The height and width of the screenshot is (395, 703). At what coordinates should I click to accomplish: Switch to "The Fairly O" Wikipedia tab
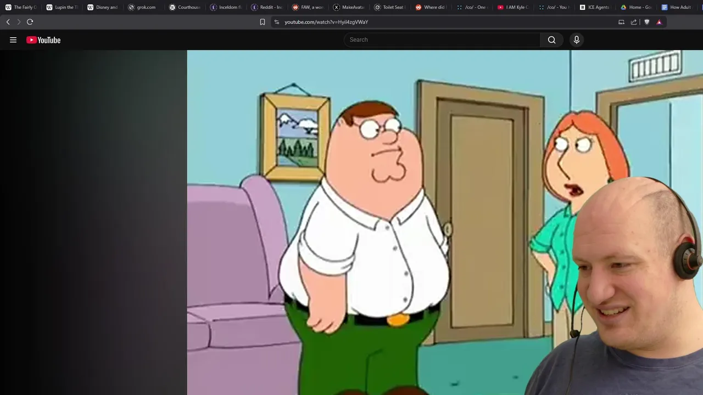(x=21, y=7)
